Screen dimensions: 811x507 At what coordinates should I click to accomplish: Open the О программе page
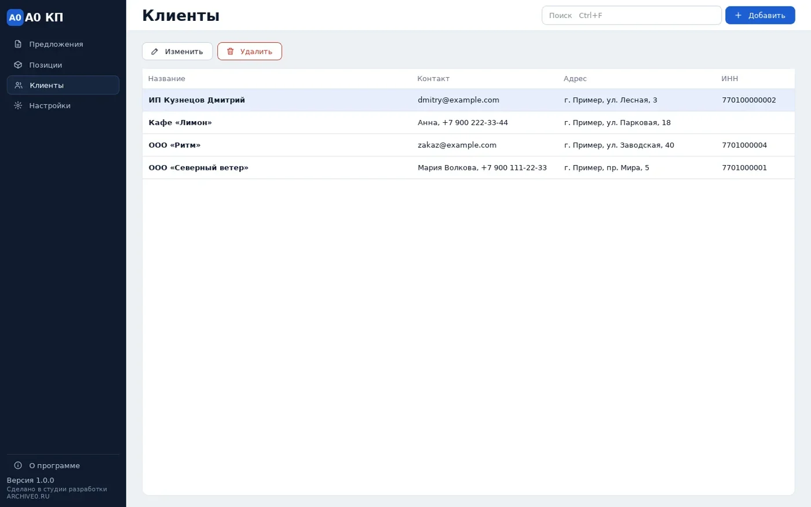(63, 465)
